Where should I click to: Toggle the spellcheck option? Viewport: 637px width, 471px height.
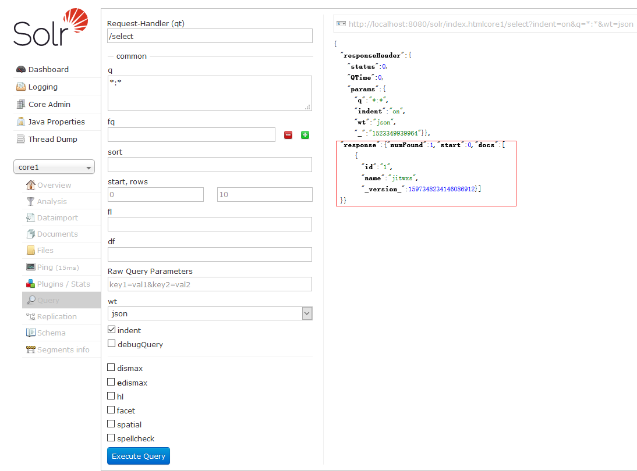pyautogui.click(x=111, y=438)
